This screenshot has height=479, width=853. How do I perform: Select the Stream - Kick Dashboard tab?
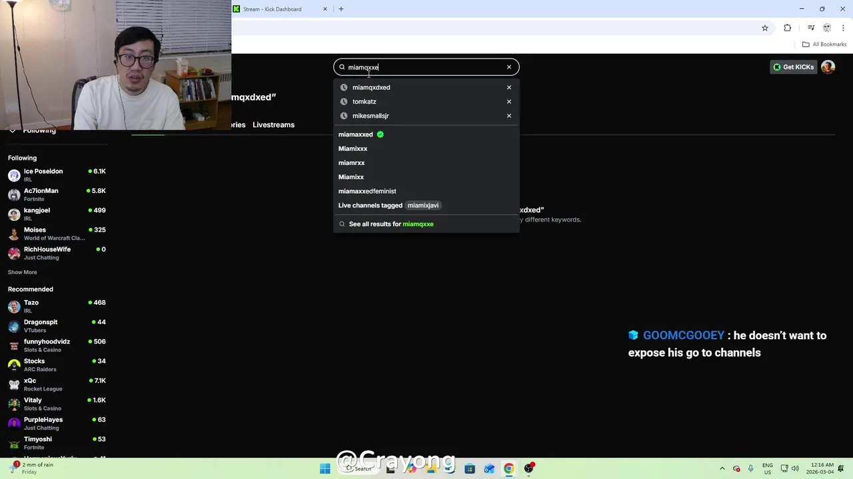click(280, 9)
